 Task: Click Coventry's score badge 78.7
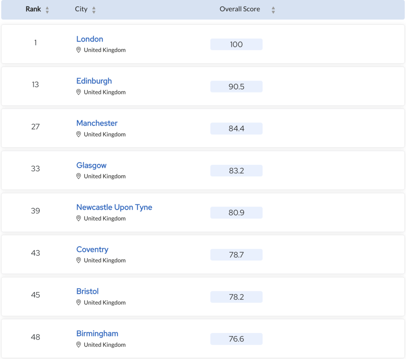(x=236, y=255)
